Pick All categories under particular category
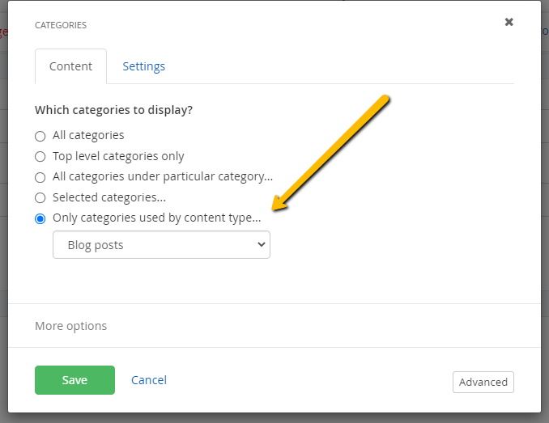 pyautogui.click(x=40, y=177)
